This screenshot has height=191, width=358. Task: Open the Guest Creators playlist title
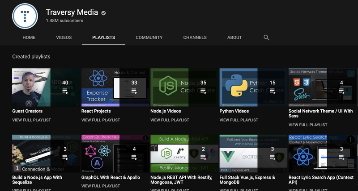click(x=27, y=111)
